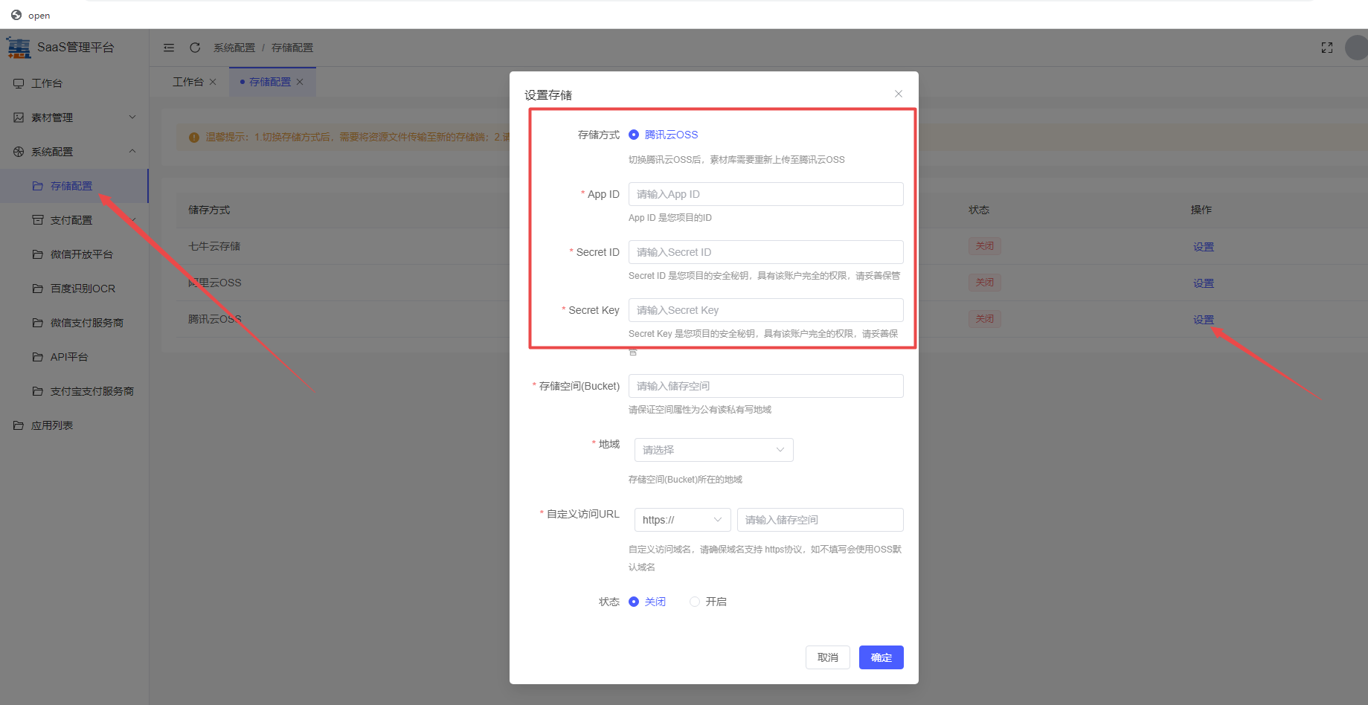Open the user avatar in the top right
The height and width of the screenshot is (705, 1368).
tap(1357, 48)
